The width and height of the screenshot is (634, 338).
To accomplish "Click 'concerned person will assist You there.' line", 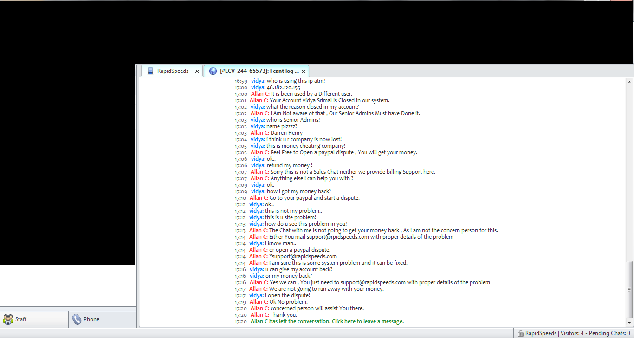I will click(317, 308).
